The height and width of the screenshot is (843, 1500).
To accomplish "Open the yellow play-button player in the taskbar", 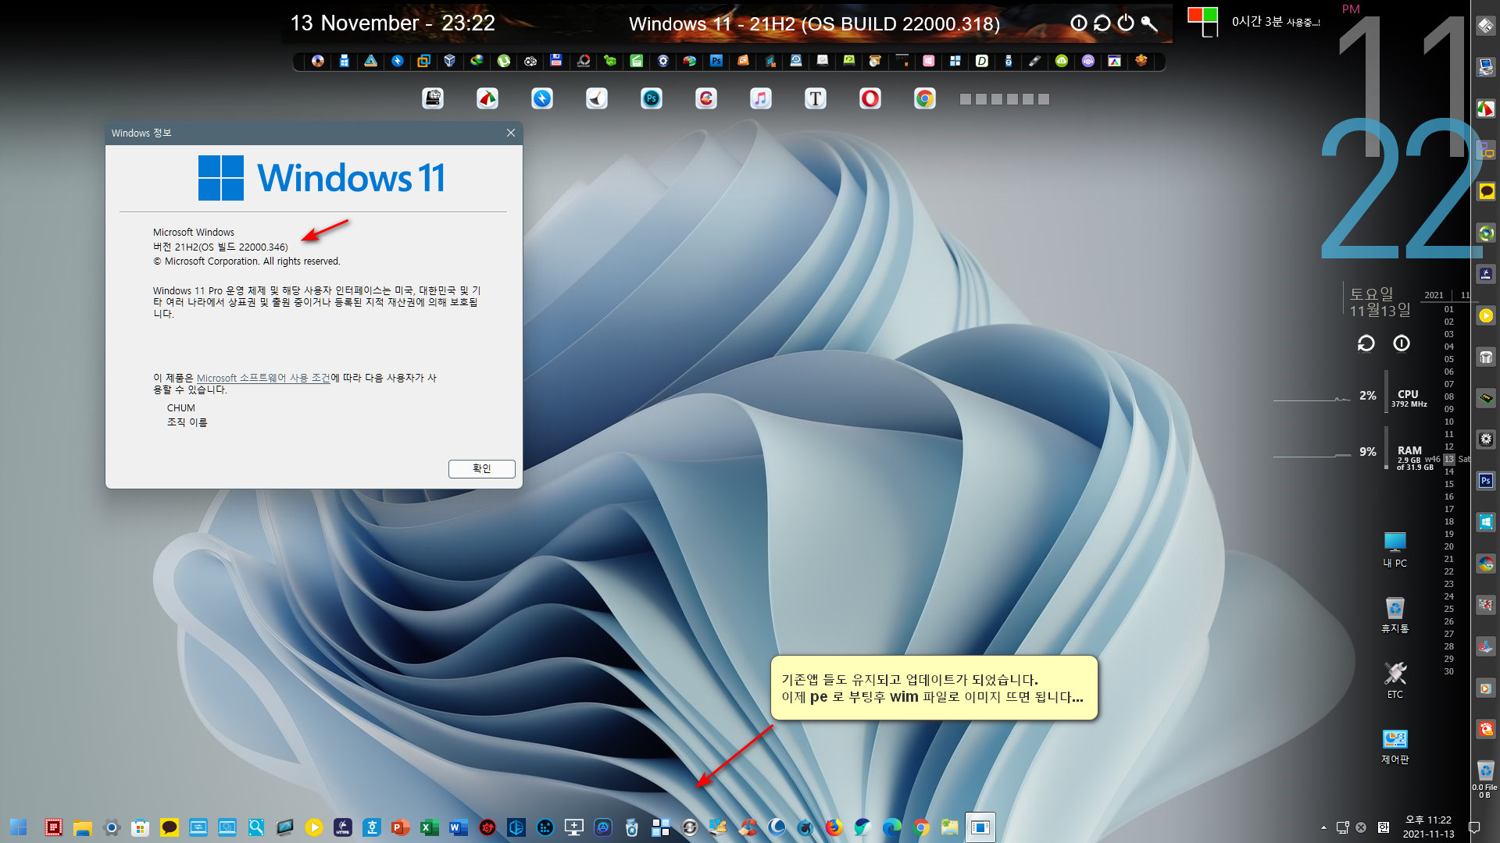I will point(314,827).
